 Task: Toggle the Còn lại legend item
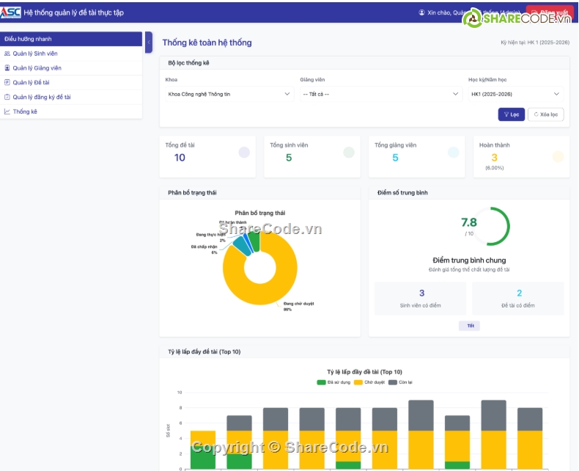point(400,382)
